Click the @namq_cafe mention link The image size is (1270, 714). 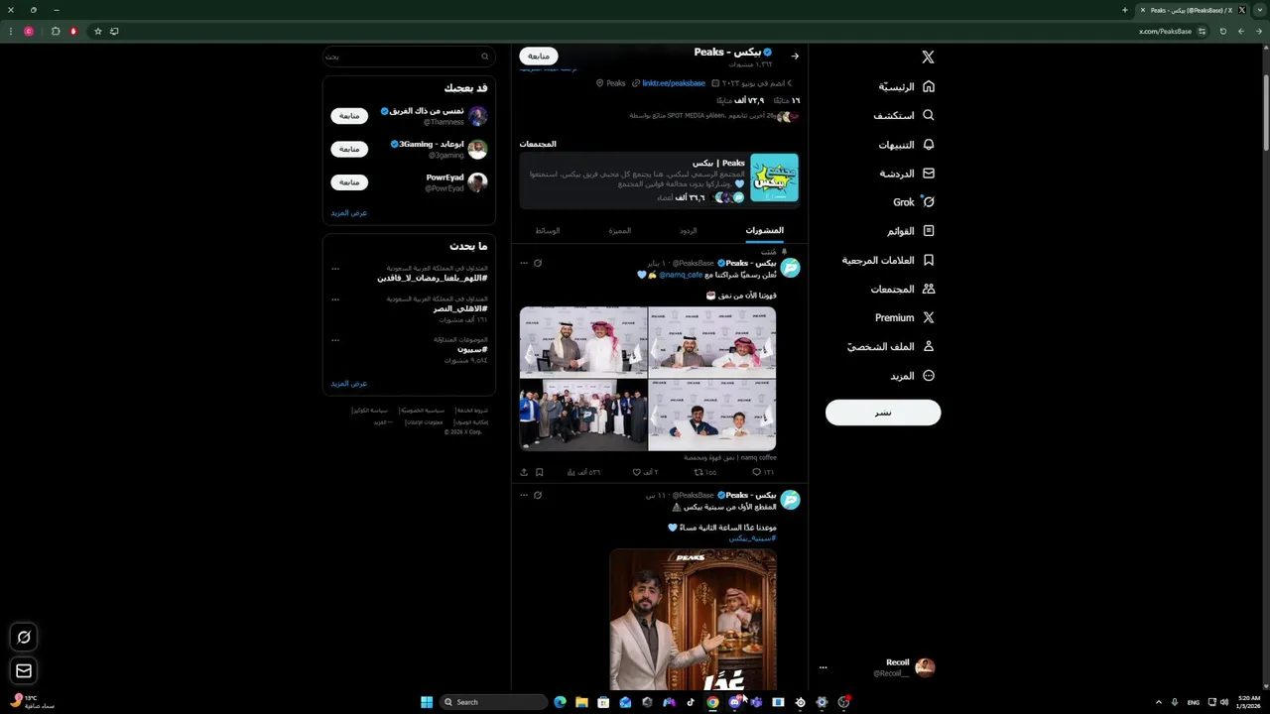pos(681,275)
